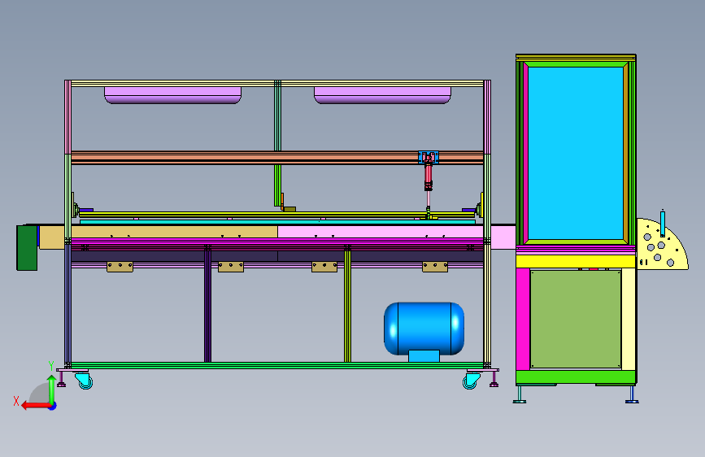This screenshot has width=705, height=457.
Task: Select the pale yellow right side panel of lower cabinet
Action: (629, 319)
